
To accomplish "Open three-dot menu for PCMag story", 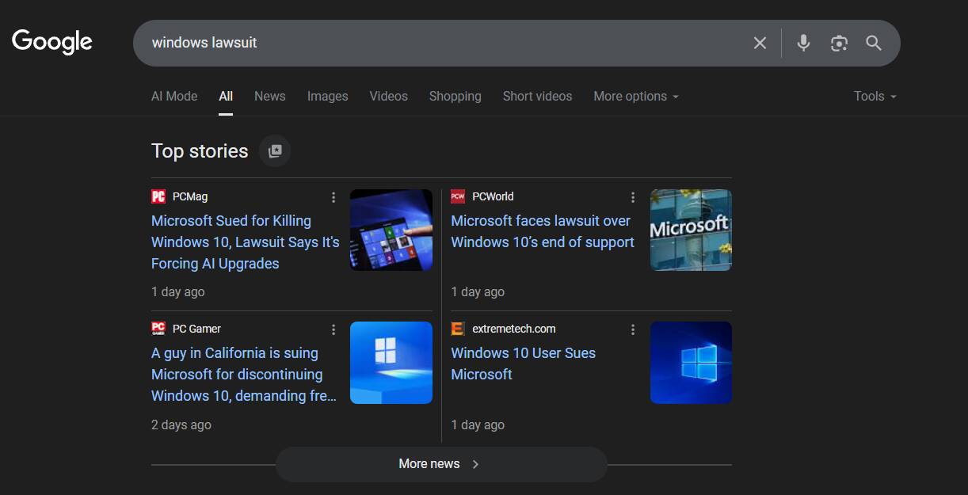I will point(333,197).
